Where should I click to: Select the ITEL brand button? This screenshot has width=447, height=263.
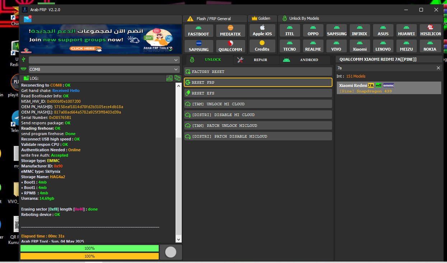(290, 31)
